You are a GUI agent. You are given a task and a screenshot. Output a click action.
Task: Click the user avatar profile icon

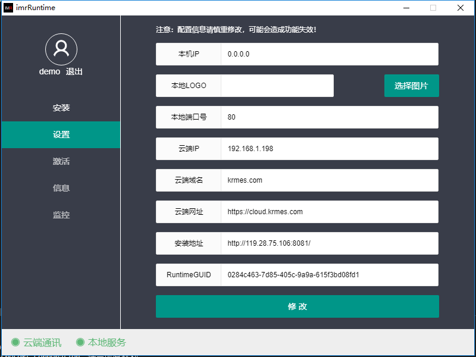point(61,49)
